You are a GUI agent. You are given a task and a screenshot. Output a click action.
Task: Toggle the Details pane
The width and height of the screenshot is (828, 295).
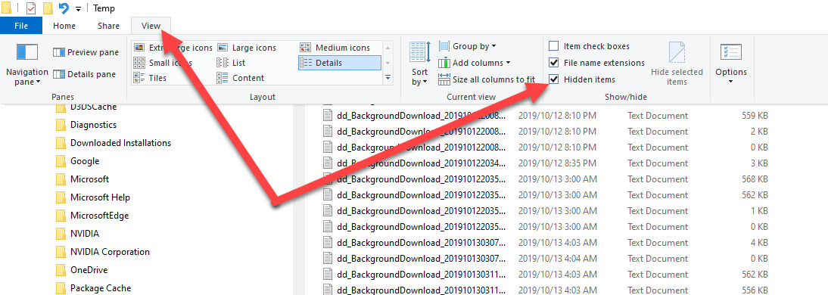(x=85, y=74)
